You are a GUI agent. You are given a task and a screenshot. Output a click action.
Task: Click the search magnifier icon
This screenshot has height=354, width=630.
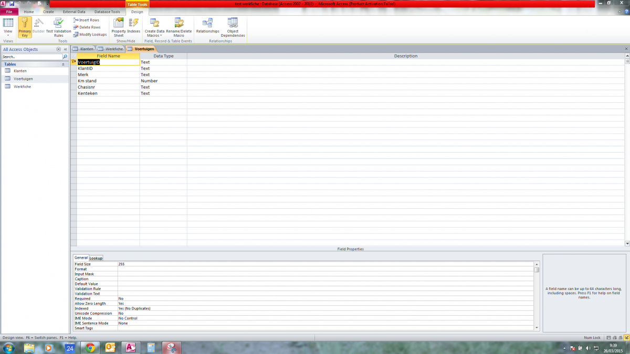[65, 57]
